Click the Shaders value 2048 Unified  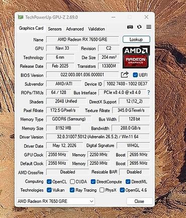point(66,101)
